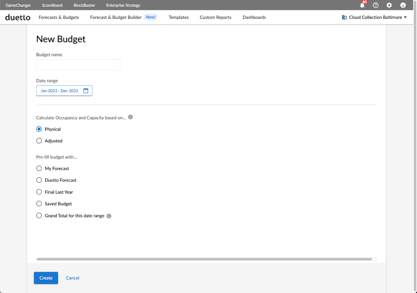Select My Forecast pre-fill option
This screenshot has width=417, height=293.
39,168
